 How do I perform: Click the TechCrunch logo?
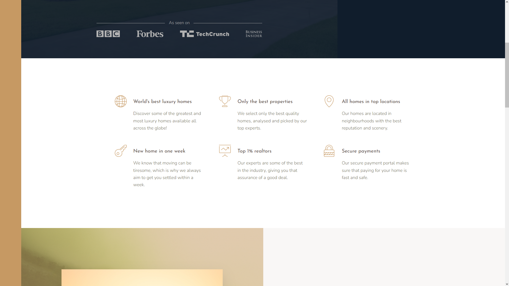coord(204,34)
